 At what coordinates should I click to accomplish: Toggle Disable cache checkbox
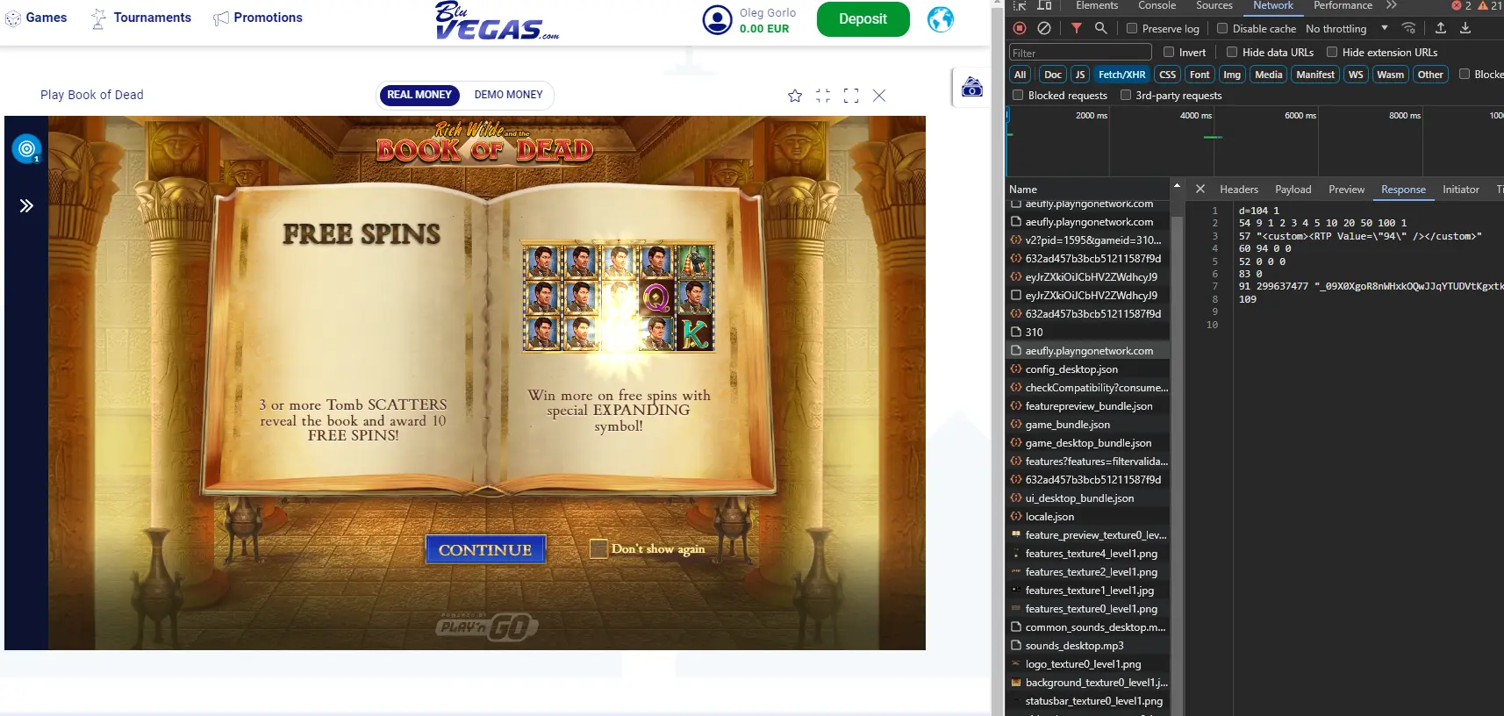[1222, 28]
